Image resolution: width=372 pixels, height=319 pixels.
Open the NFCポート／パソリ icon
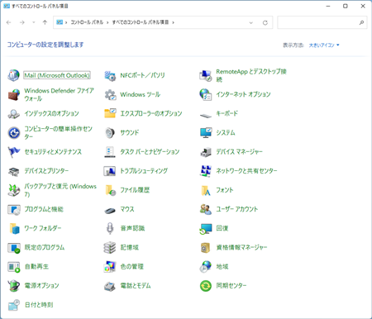(110, 75)
